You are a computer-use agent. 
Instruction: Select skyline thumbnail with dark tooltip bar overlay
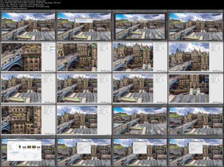[196, 120]
